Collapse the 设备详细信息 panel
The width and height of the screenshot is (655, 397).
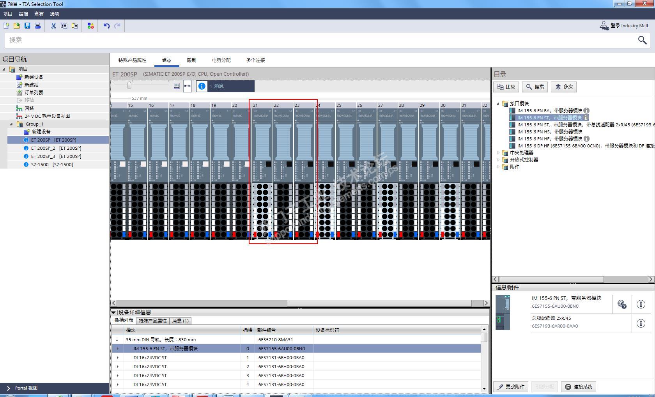113,312
